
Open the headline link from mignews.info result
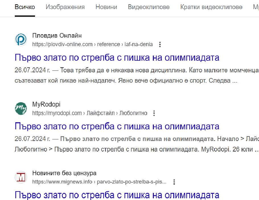(x=117, y=195)
